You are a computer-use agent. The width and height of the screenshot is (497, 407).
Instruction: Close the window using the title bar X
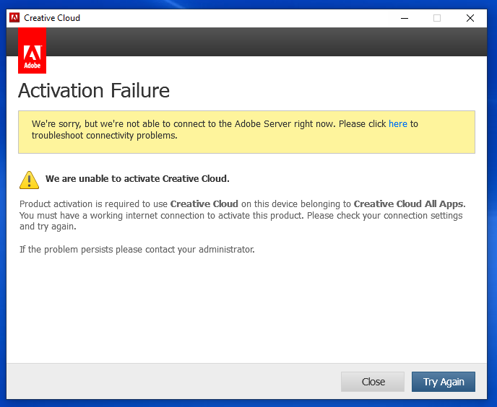pyautogui.click(x=470, y=18)
